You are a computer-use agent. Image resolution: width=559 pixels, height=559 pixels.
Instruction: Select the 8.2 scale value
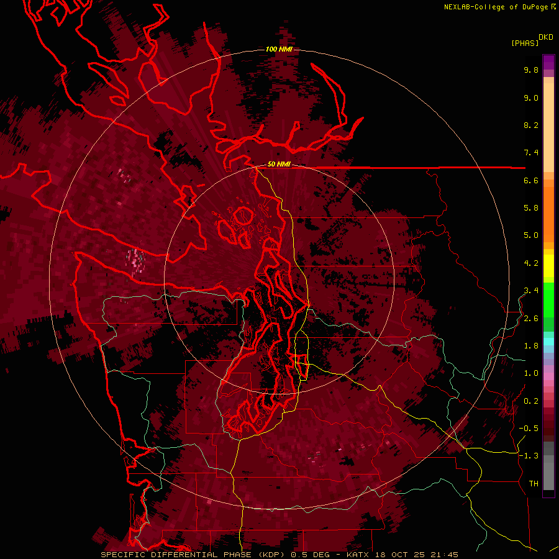(531, 125)
